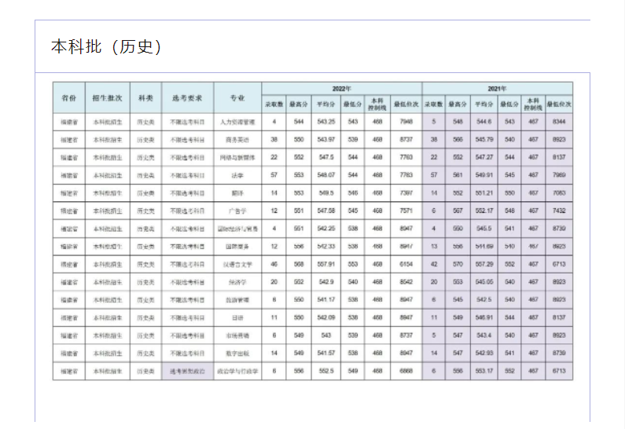Click the 本科批（历史）section title
Image resolution: width=625 pixels, height=429 pixels.
tap(106, 46)
